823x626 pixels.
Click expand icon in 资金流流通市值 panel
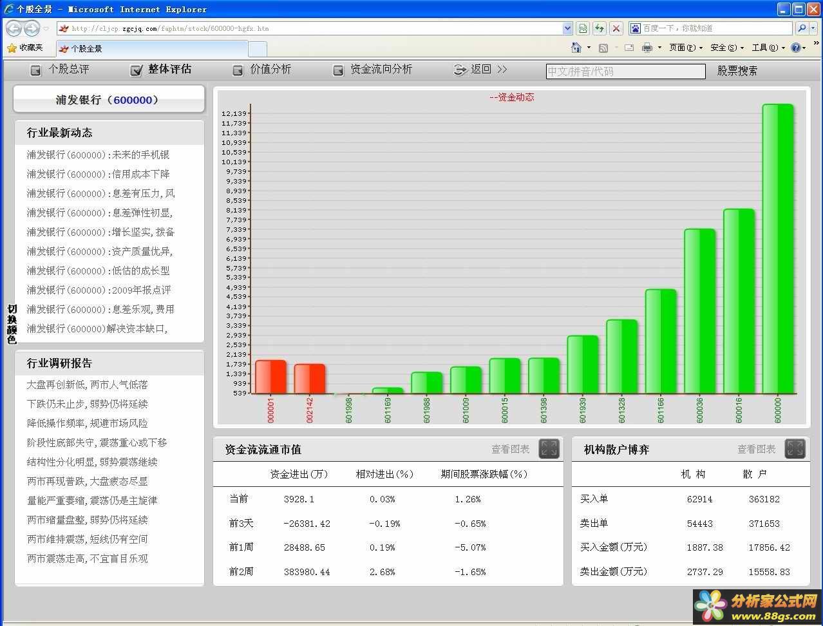coord(549,449)
